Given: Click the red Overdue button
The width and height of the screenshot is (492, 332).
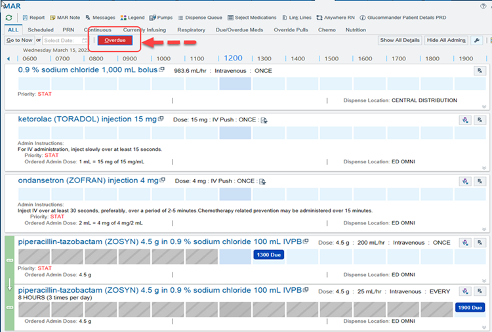Looking at the screenshot, I should (115, 40).
